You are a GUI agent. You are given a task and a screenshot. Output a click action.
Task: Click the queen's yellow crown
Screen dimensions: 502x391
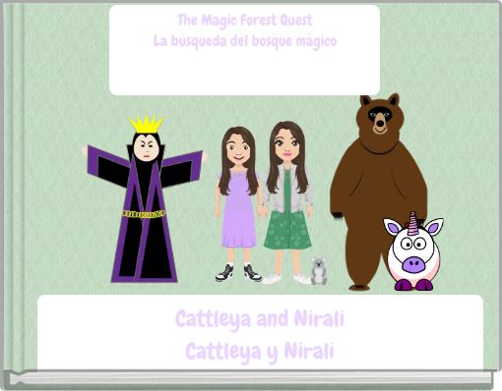click(x=147, y=124)
